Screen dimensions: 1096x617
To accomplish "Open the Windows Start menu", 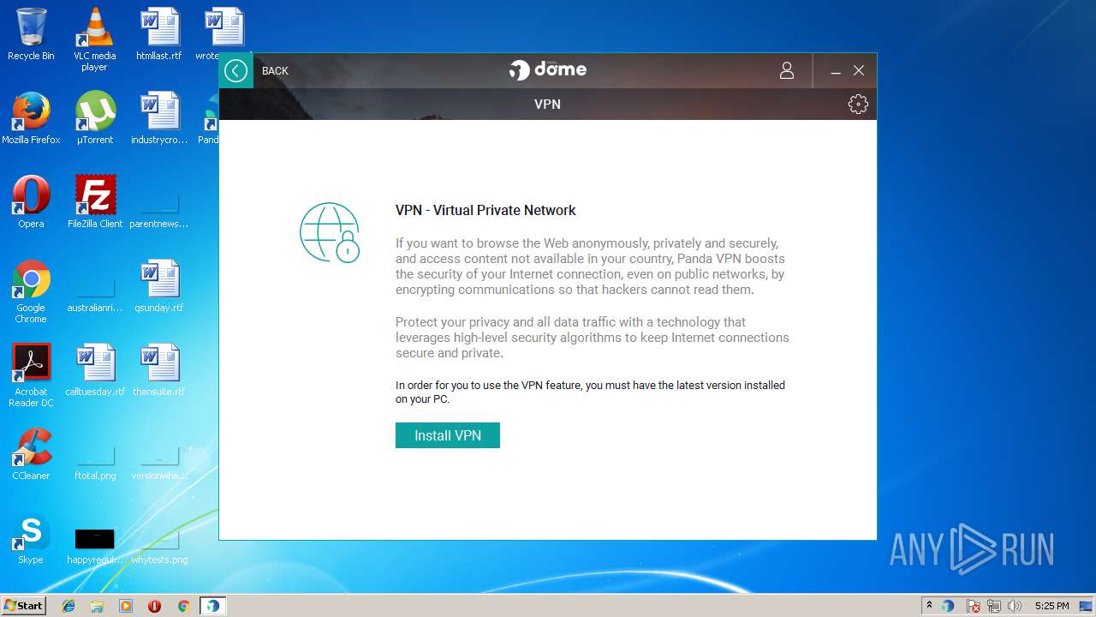I will [24, 605].
